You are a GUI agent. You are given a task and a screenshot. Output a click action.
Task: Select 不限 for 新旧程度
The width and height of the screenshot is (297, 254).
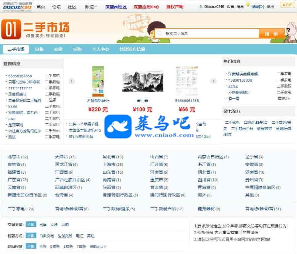pyautogui.click(x=31, y=246)
